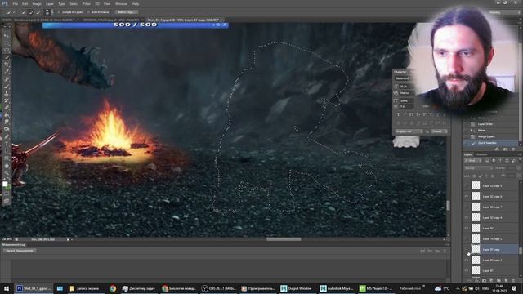Image resolution: width=523 pixels, height=294 pixels.
Task: Toggle visibility of Layer 33 copy 7
Action: 467,207
